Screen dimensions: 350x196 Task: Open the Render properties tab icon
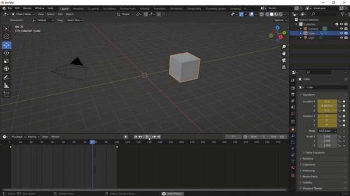coord(293,88)
